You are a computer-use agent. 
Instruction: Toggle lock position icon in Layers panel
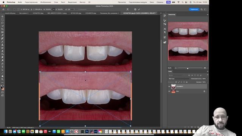(x=181, y=82)
